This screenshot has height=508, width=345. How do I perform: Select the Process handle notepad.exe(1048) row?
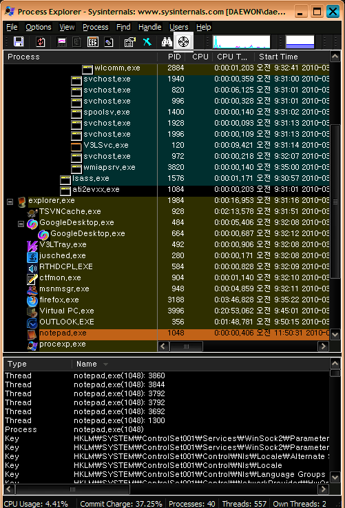[x=167, y=429]
